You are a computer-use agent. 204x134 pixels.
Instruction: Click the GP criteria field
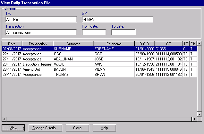(117, 20)
